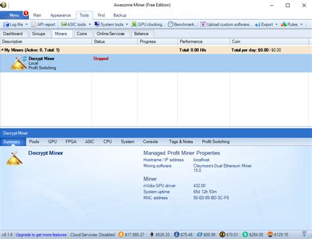Switch to the Main ribbon tab
This screenshot has width=312, height=239.
[x=37, y=15]
